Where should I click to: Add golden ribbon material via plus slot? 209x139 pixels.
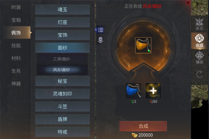153,91
